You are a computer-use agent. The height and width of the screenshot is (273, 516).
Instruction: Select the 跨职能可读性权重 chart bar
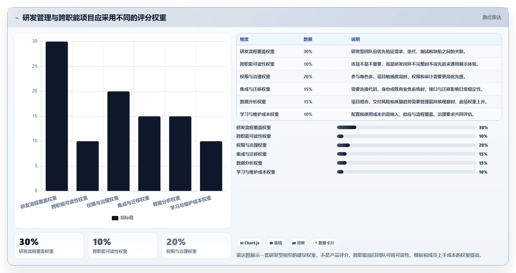[x=88, y=166]
